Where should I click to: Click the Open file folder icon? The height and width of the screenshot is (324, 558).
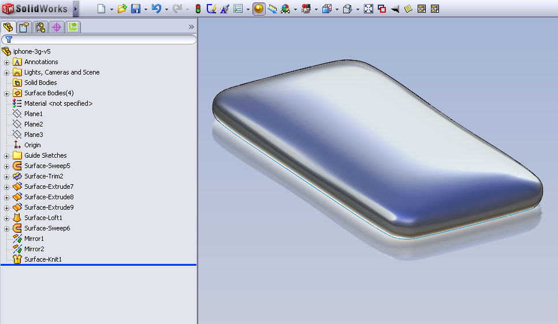click(122, 9)
